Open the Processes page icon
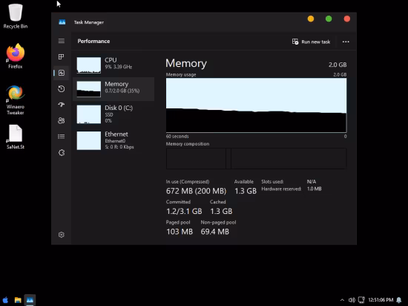 click(x=62, y=56)
